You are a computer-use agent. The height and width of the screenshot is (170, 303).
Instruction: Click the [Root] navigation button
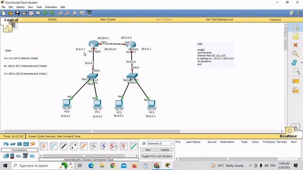click(x=52, y=19)
